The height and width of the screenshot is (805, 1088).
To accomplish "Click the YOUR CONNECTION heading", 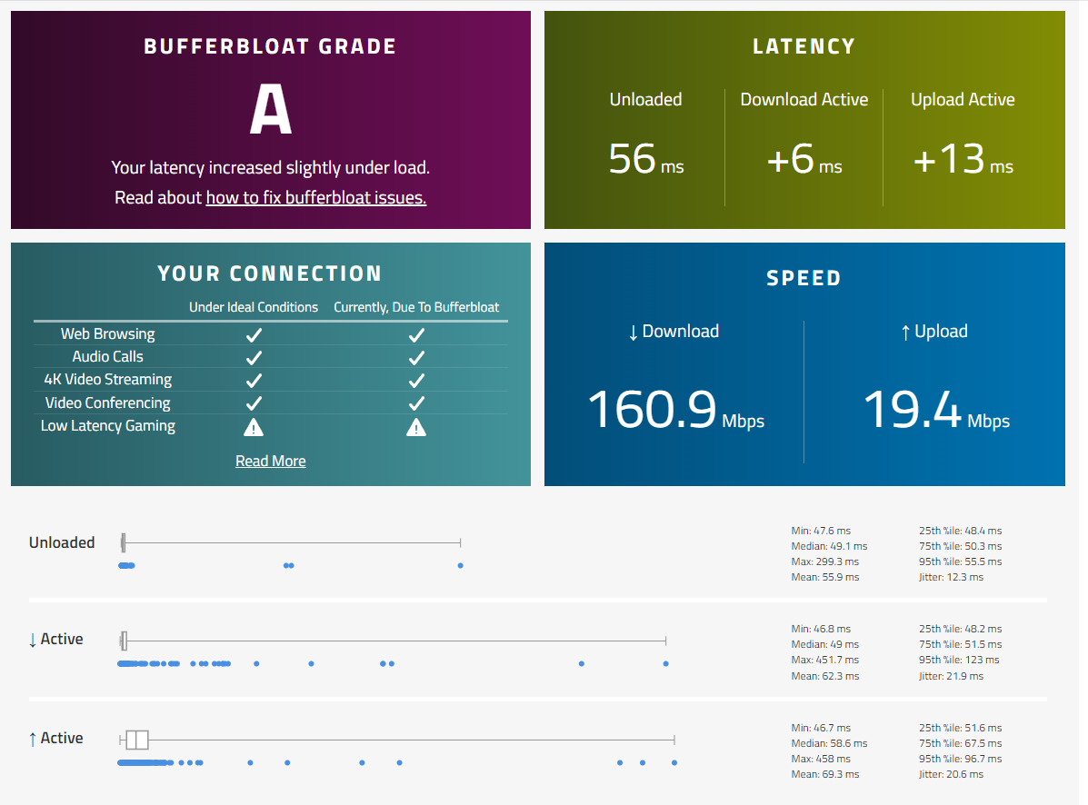I will [x=270, y=273].
